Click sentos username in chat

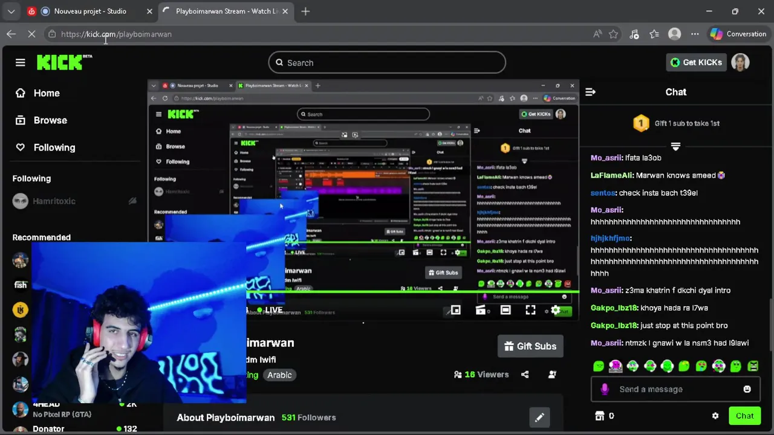(603, 193)
